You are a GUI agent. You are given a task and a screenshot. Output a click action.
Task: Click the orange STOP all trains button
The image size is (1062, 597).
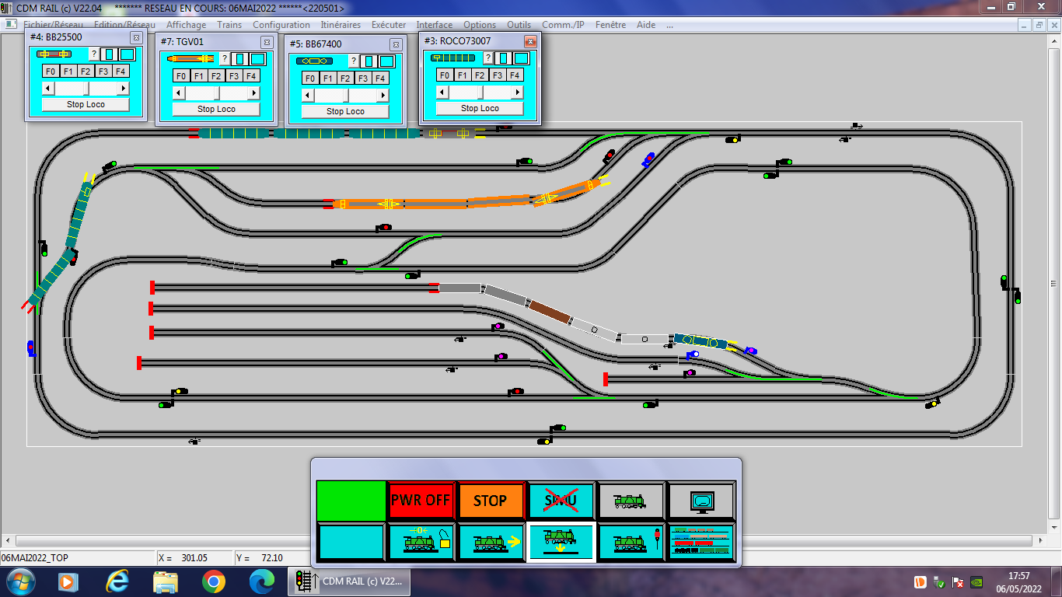pos(491,501)
